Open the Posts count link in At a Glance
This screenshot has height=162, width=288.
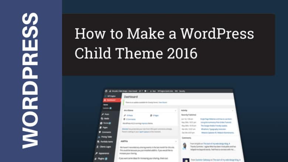[130, 116]
